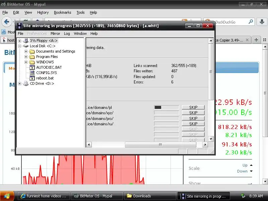Click the Links scanned value 362/555 (+189)
This screenshot has width=268, height=201.
(184, 66)
